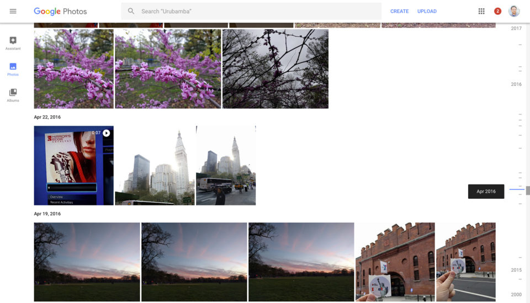Select the Apr 19, 2016 date header
530x303 pixels.
click(47, 214)
